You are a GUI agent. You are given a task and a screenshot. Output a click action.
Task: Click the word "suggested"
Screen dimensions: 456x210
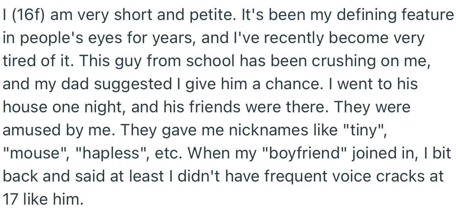point(133,84)
